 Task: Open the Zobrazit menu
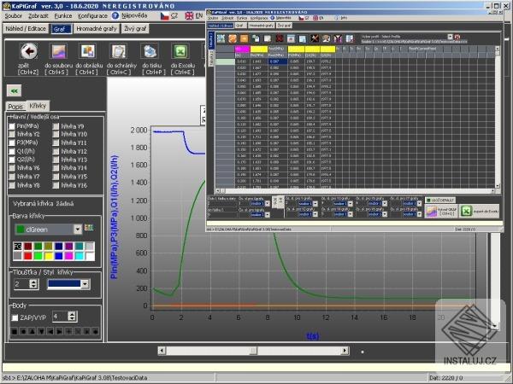[38, 15]
